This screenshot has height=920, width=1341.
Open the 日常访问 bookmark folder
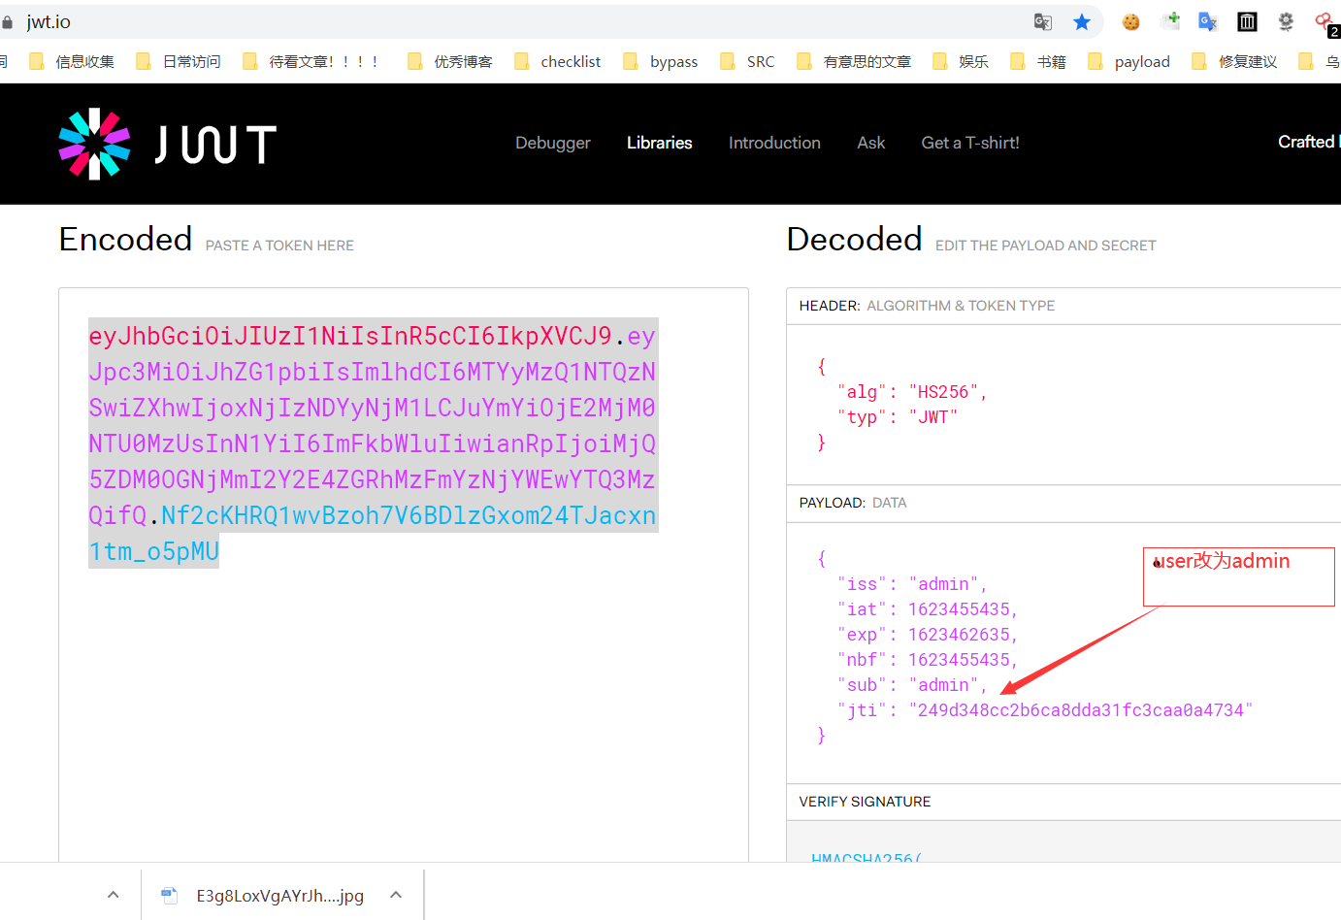(x=179, y=61)
